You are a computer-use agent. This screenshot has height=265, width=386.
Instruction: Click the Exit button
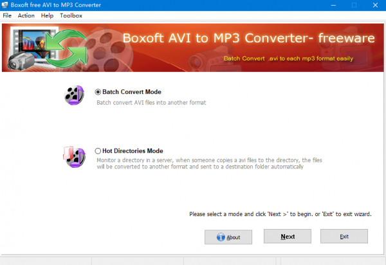tap(344, 236)
